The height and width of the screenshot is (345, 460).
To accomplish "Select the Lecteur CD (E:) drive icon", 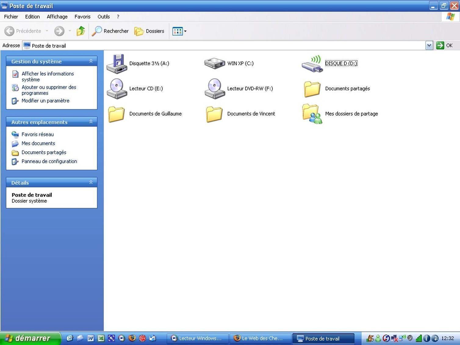I will tap(117, 89).
